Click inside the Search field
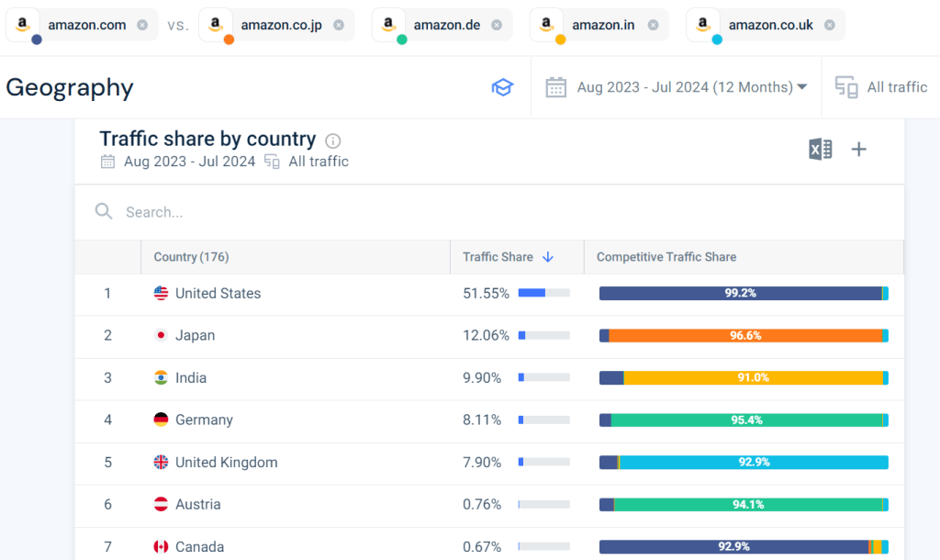Screen dimensions: 940x560 click(184, 211)
